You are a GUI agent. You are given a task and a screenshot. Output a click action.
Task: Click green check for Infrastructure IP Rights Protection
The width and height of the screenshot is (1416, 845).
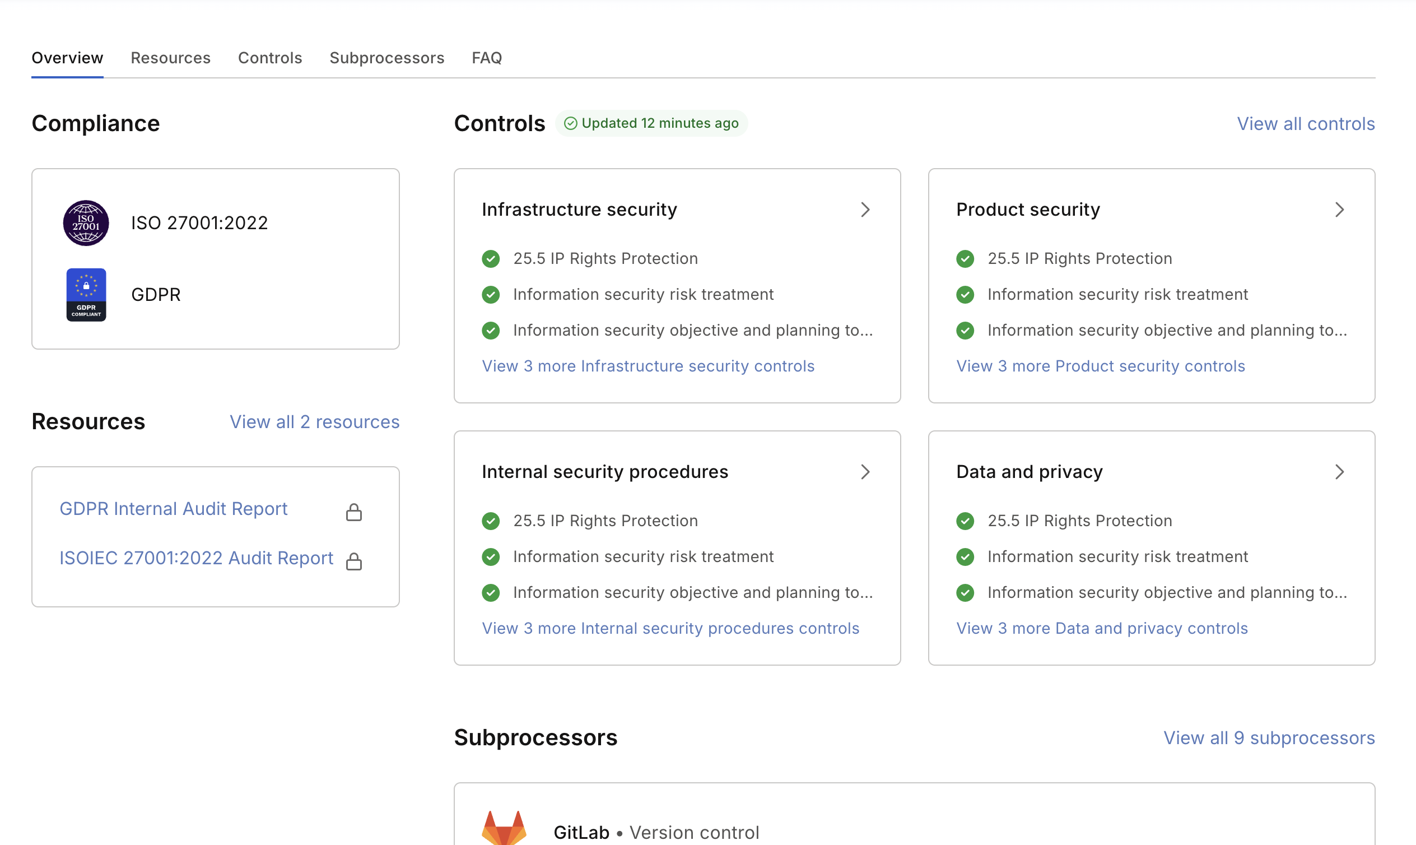point(491,258)
